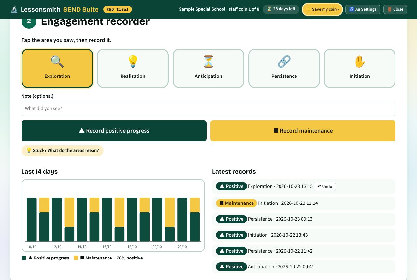Click the 'Tap the area you saw, then record it.' instruction
The image size is (417, 280).
point(66,40)
